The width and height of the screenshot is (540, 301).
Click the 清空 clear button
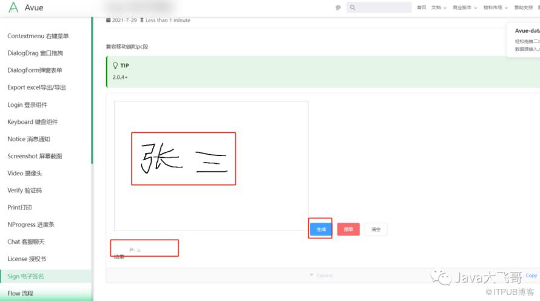point(376,229)
